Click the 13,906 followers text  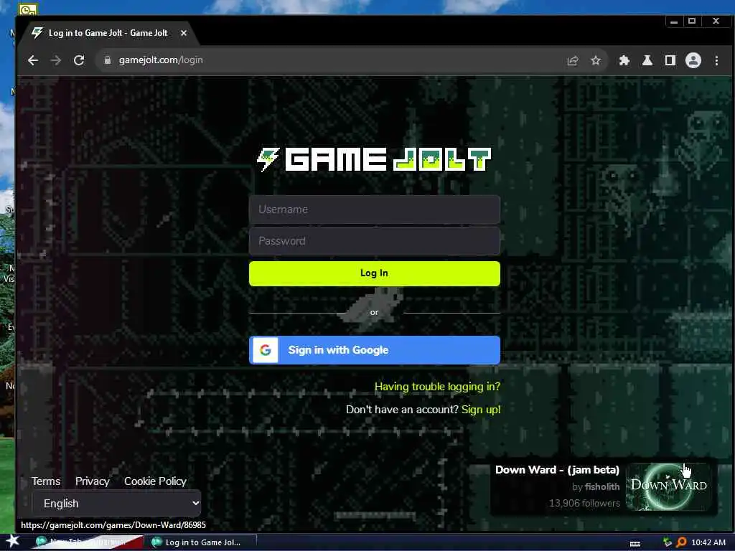pyautogui.click(x=584, y=503)
